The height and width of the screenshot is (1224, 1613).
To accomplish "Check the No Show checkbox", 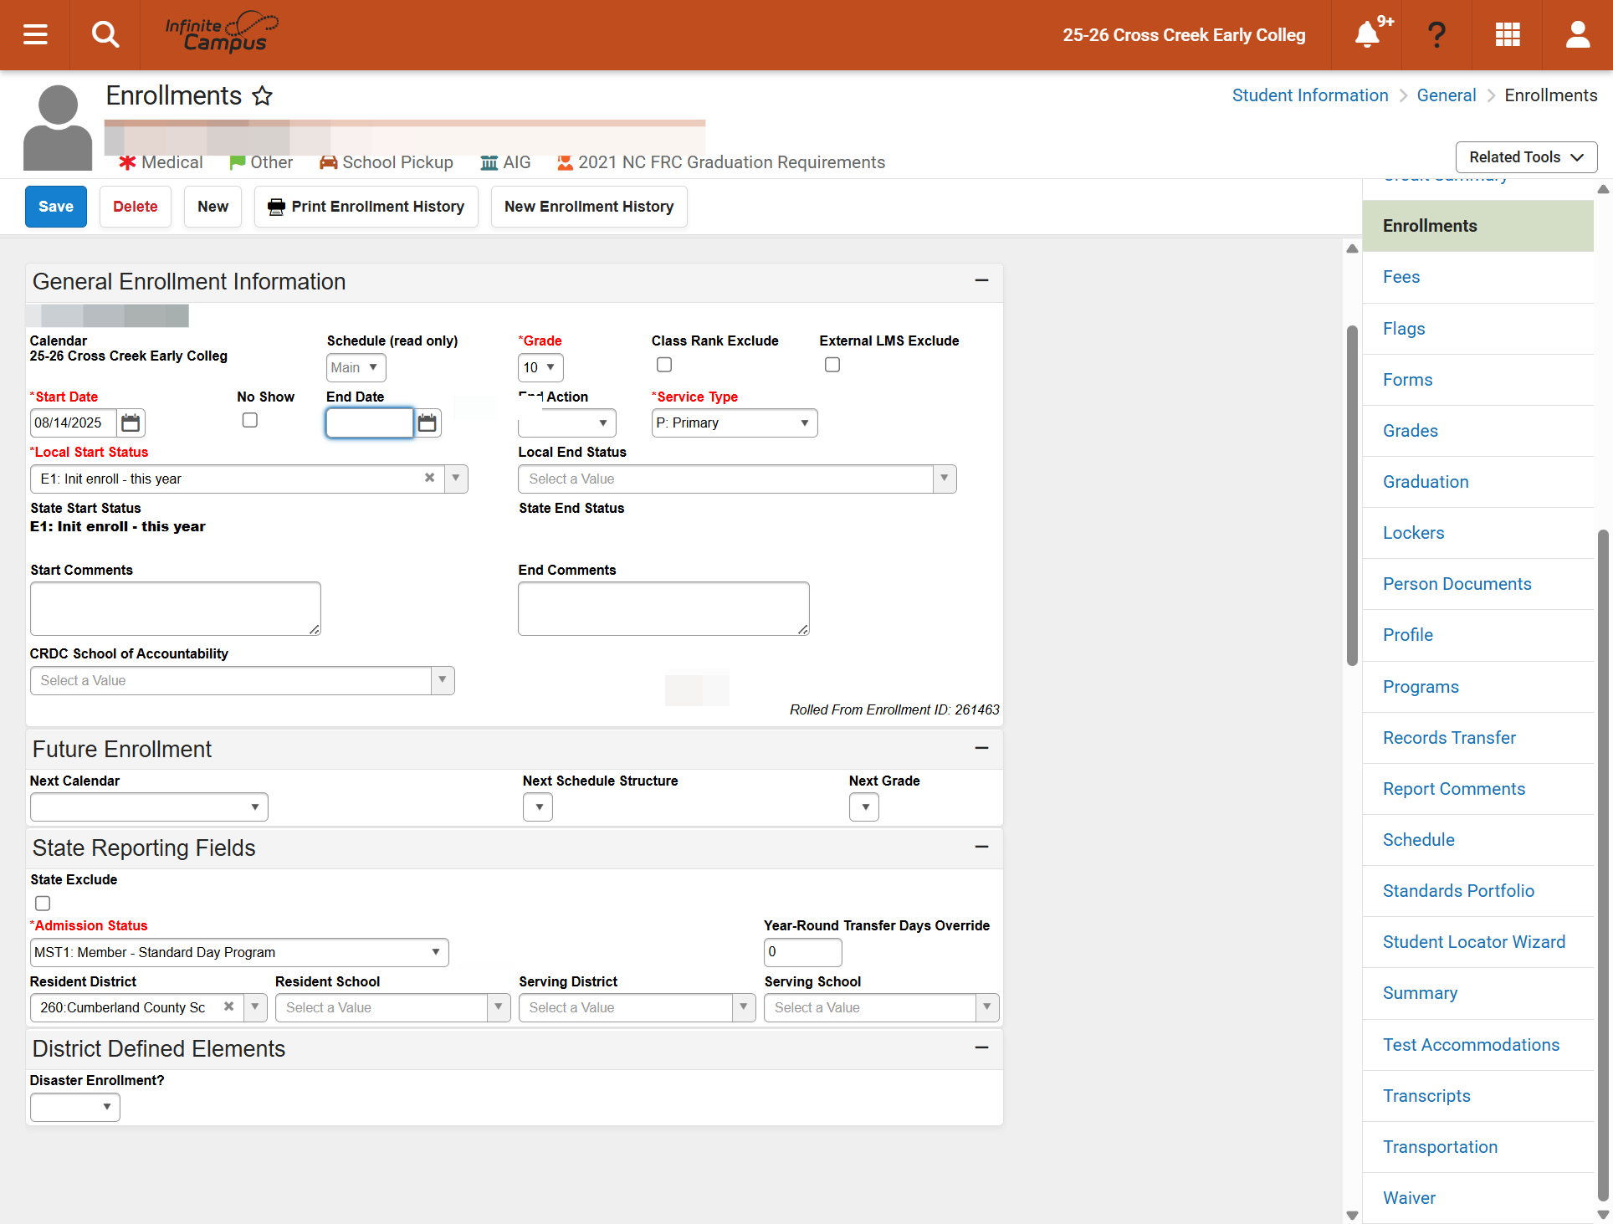I will coord(250,420).
